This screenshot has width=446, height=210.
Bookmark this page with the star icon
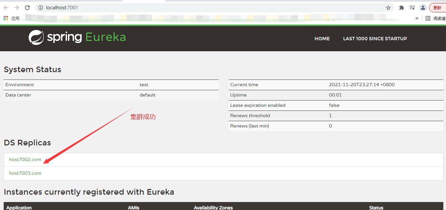(388, 8)
